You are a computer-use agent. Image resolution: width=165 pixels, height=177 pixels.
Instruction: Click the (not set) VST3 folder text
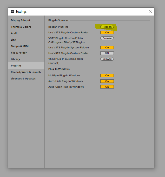click(54, 63)
